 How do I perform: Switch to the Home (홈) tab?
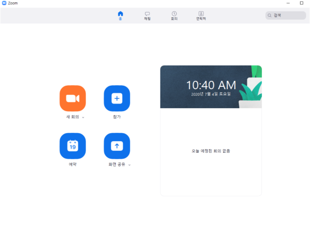121,16
